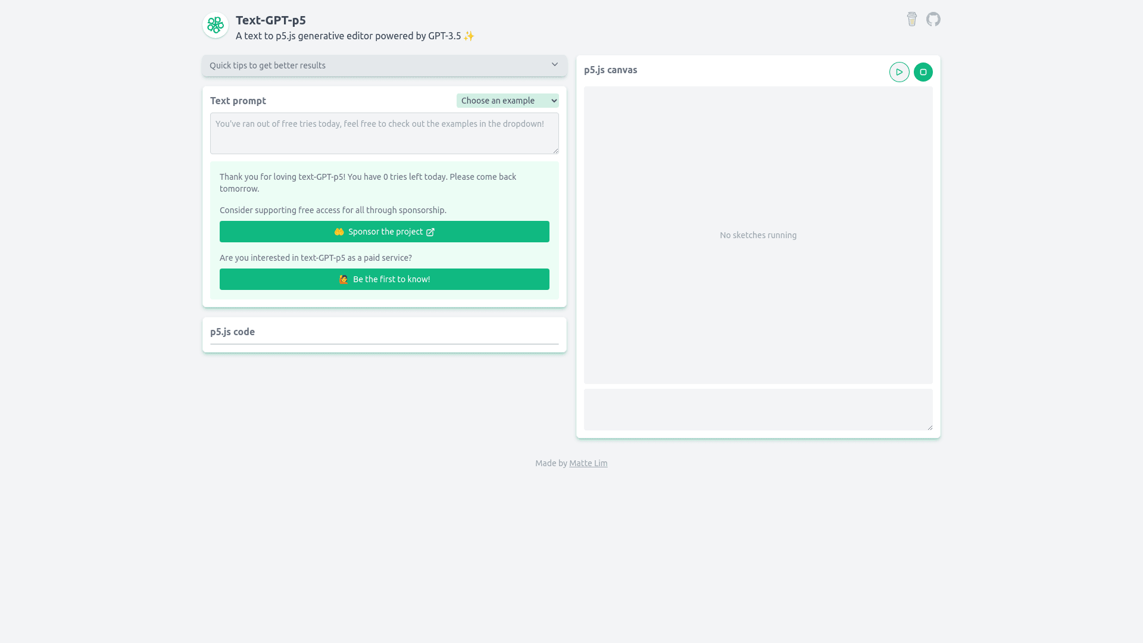The image size is (1143, 643).
Task: Run the sketch with the play button
Action: [899, 72]
